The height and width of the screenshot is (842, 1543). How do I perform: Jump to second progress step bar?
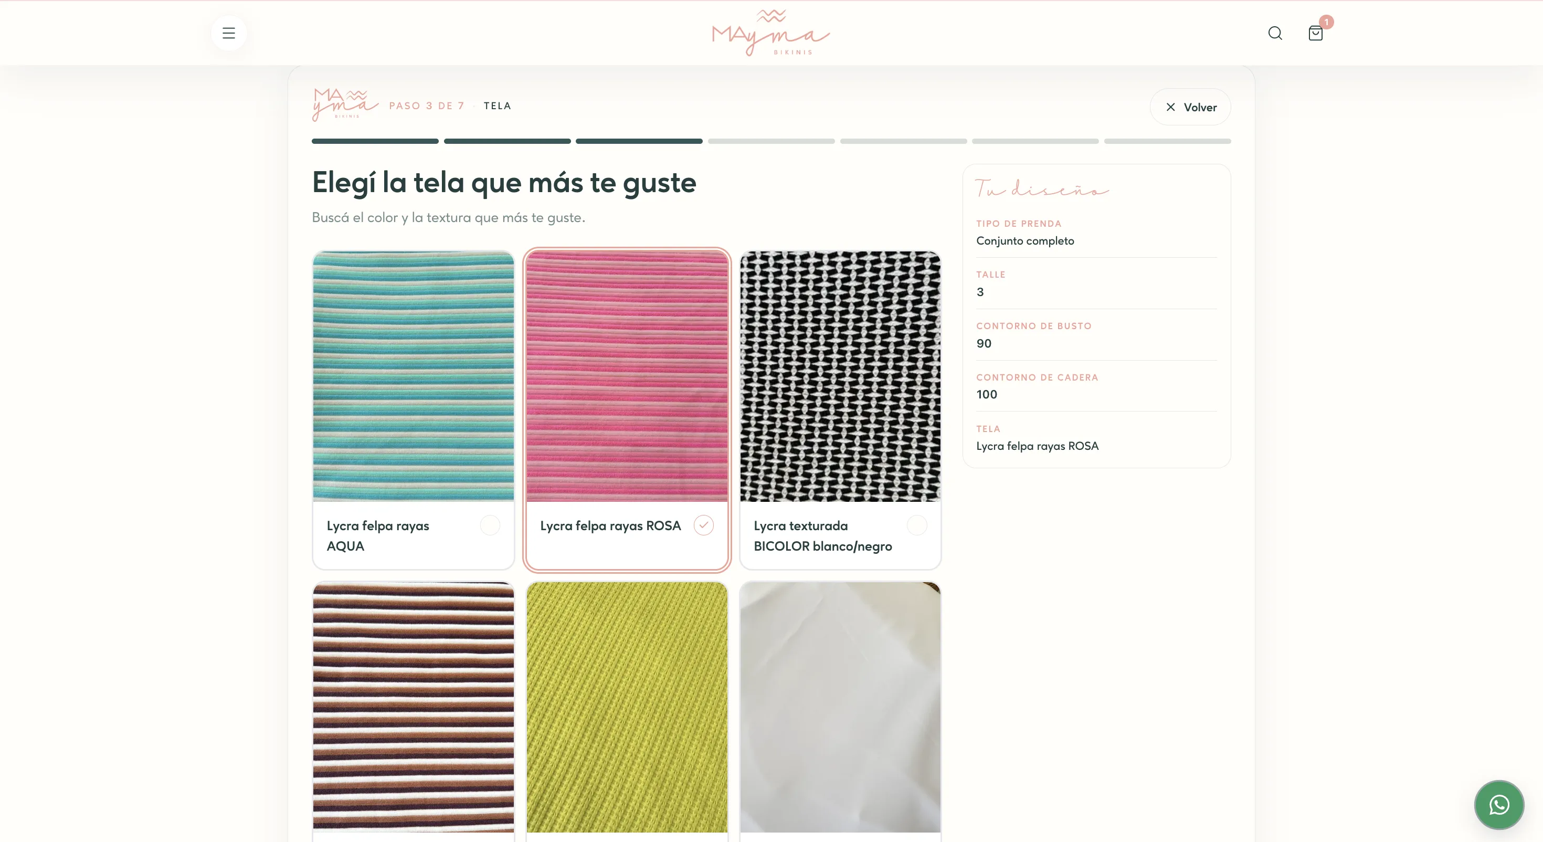click(508, 141)
